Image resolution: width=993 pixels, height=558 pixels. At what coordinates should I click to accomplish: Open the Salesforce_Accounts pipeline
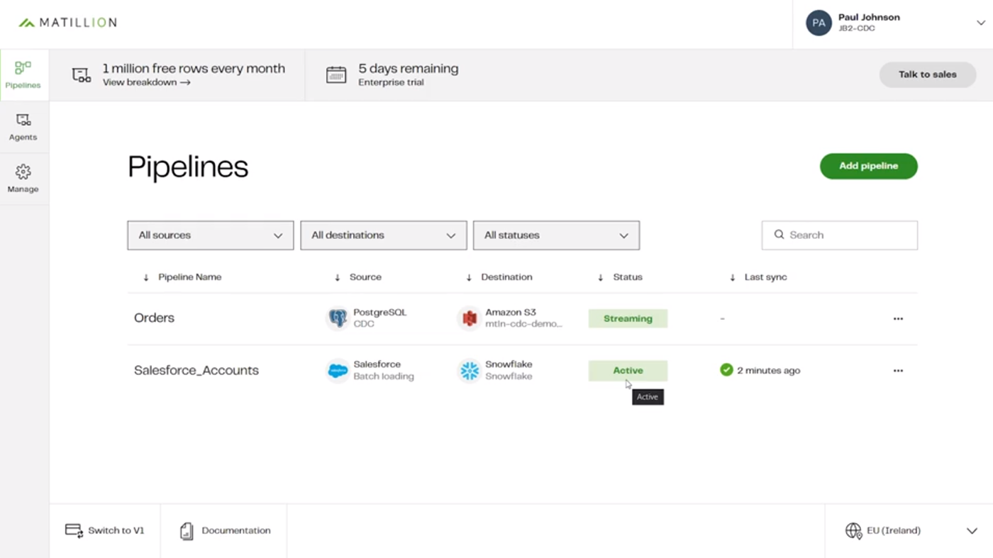click(196, 370)
